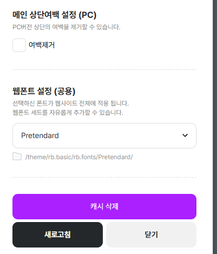217x254 pixels.
Task: Click the (PC) part of the top heading
Action: click(88, 15)
